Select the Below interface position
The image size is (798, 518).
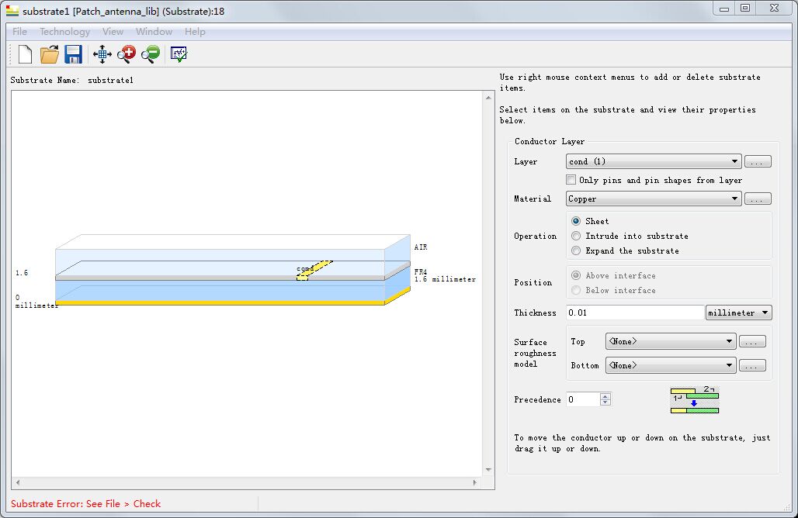pos(575,290)
